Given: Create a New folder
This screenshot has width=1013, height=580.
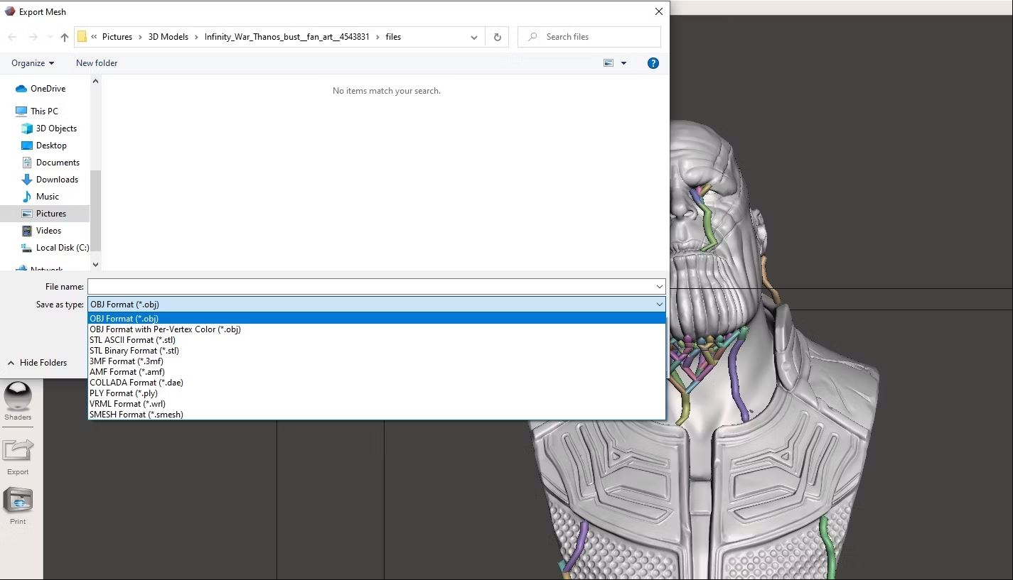Looking at the screenshot, I should (97, 63).
